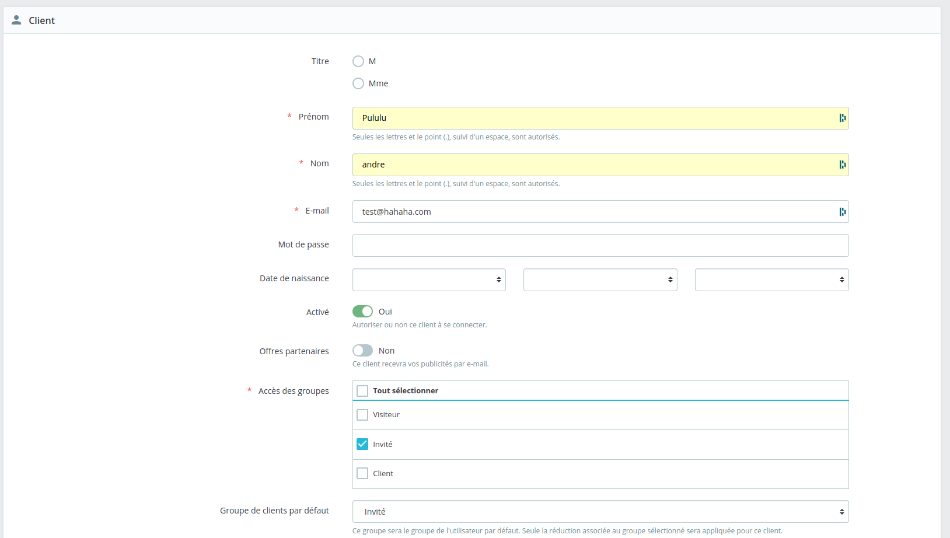This screenshot has height=538, width=950.
Task: Open the first Date de naissance dropdown
Action: click(429, 280)
